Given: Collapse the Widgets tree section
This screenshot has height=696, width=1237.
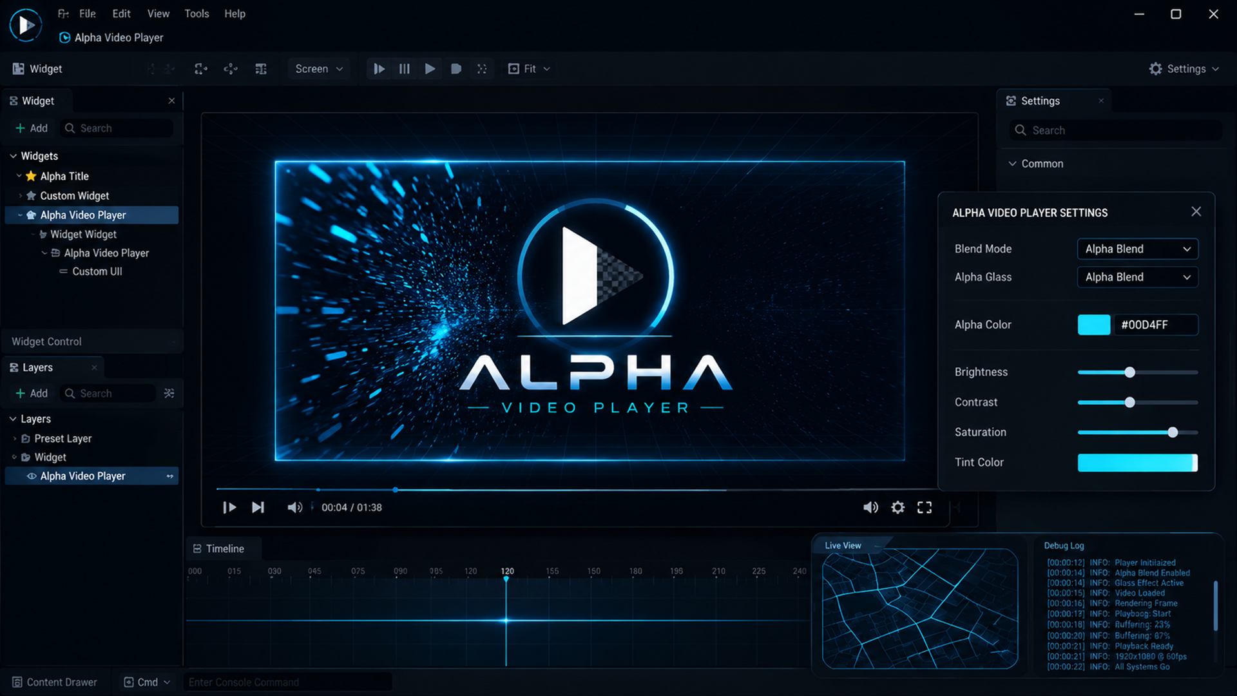Looking at the screenshot, I should 14,156.
